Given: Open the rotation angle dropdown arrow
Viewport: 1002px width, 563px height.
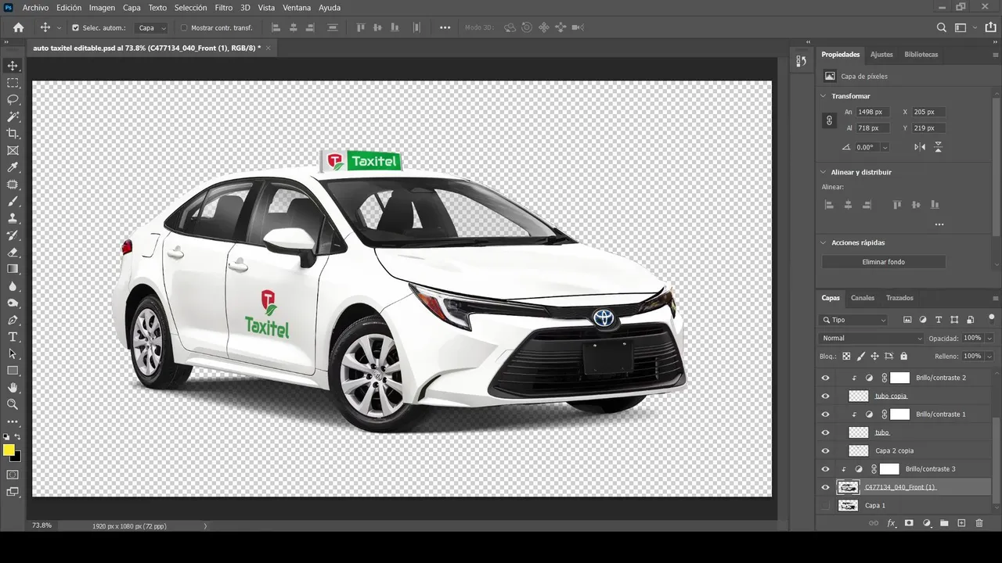Looking at the screenshot, I should pyautogui.click(x=885, y=147).
